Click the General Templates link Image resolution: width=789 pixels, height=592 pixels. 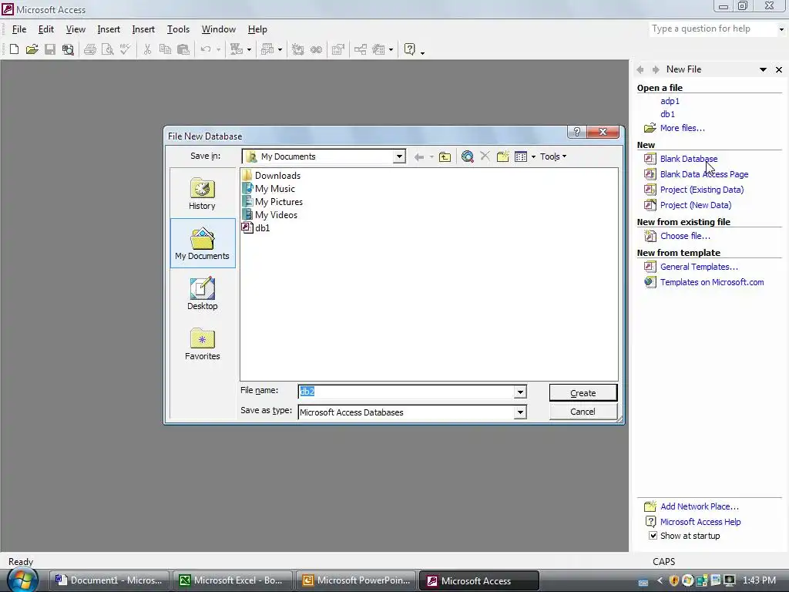(699, 267)
